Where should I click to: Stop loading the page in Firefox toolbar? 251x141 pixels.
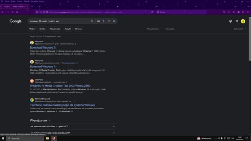pyautogui.click(x=13, y=12)
